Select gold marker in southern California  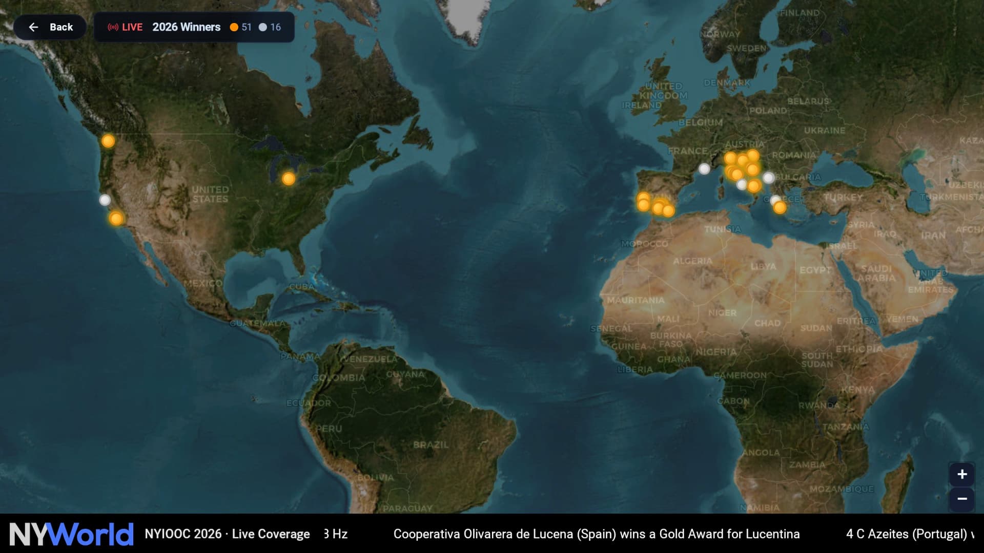coord(116,219)
